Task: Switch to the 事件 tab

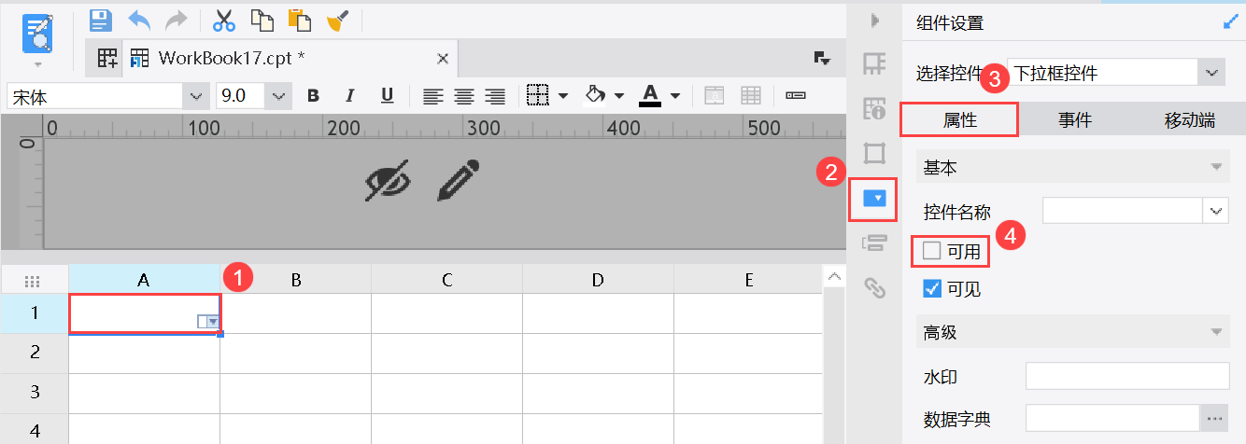Action: [1074, 119]
